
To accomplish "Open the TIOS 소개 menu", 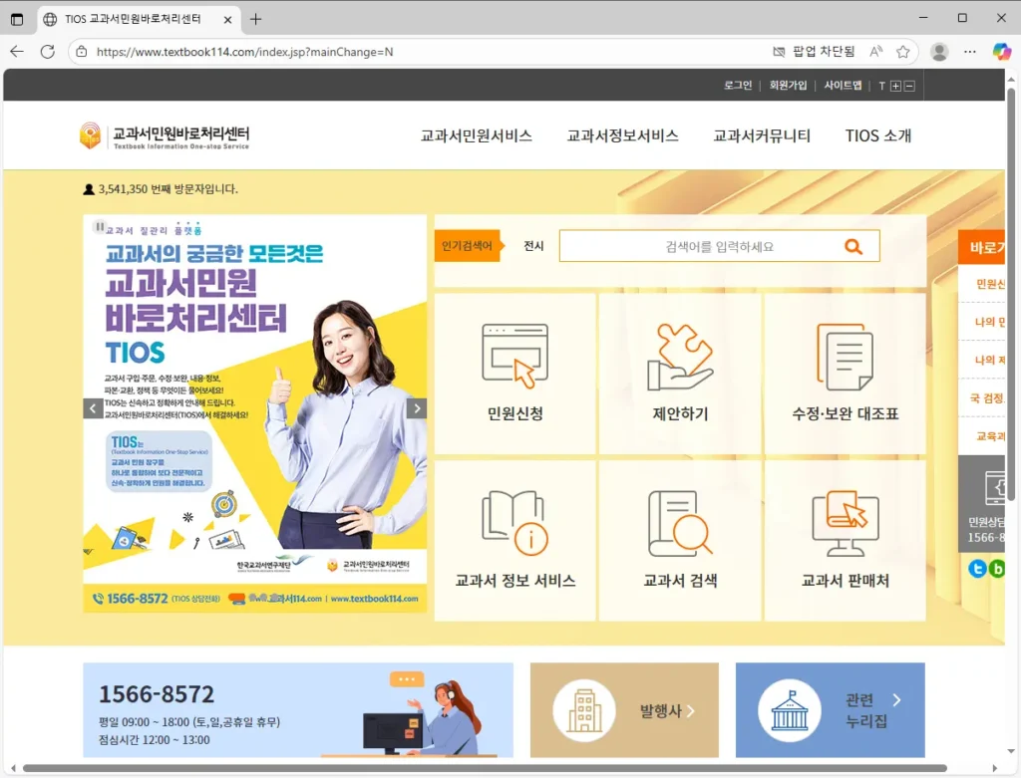I will (878, 135).
